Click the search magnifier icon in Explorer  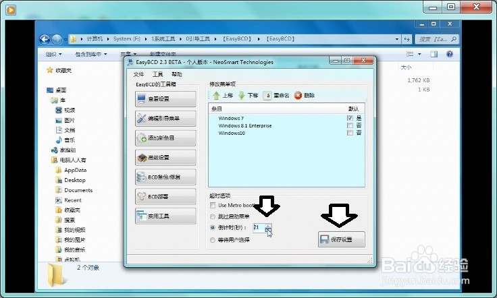[454, 39]
